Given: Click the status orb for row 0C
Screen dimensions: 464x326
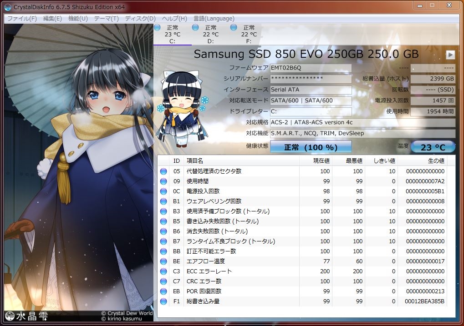Looking at the screenshot, I should (x=163, y=191).
